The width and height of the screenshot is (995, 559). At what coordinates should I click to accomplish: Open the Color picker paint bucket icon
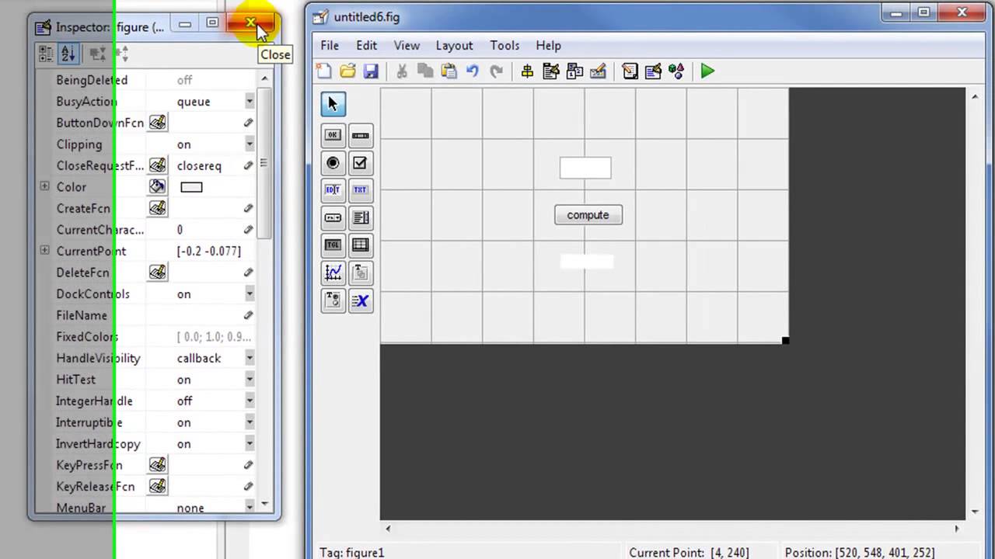click(158, 186)
